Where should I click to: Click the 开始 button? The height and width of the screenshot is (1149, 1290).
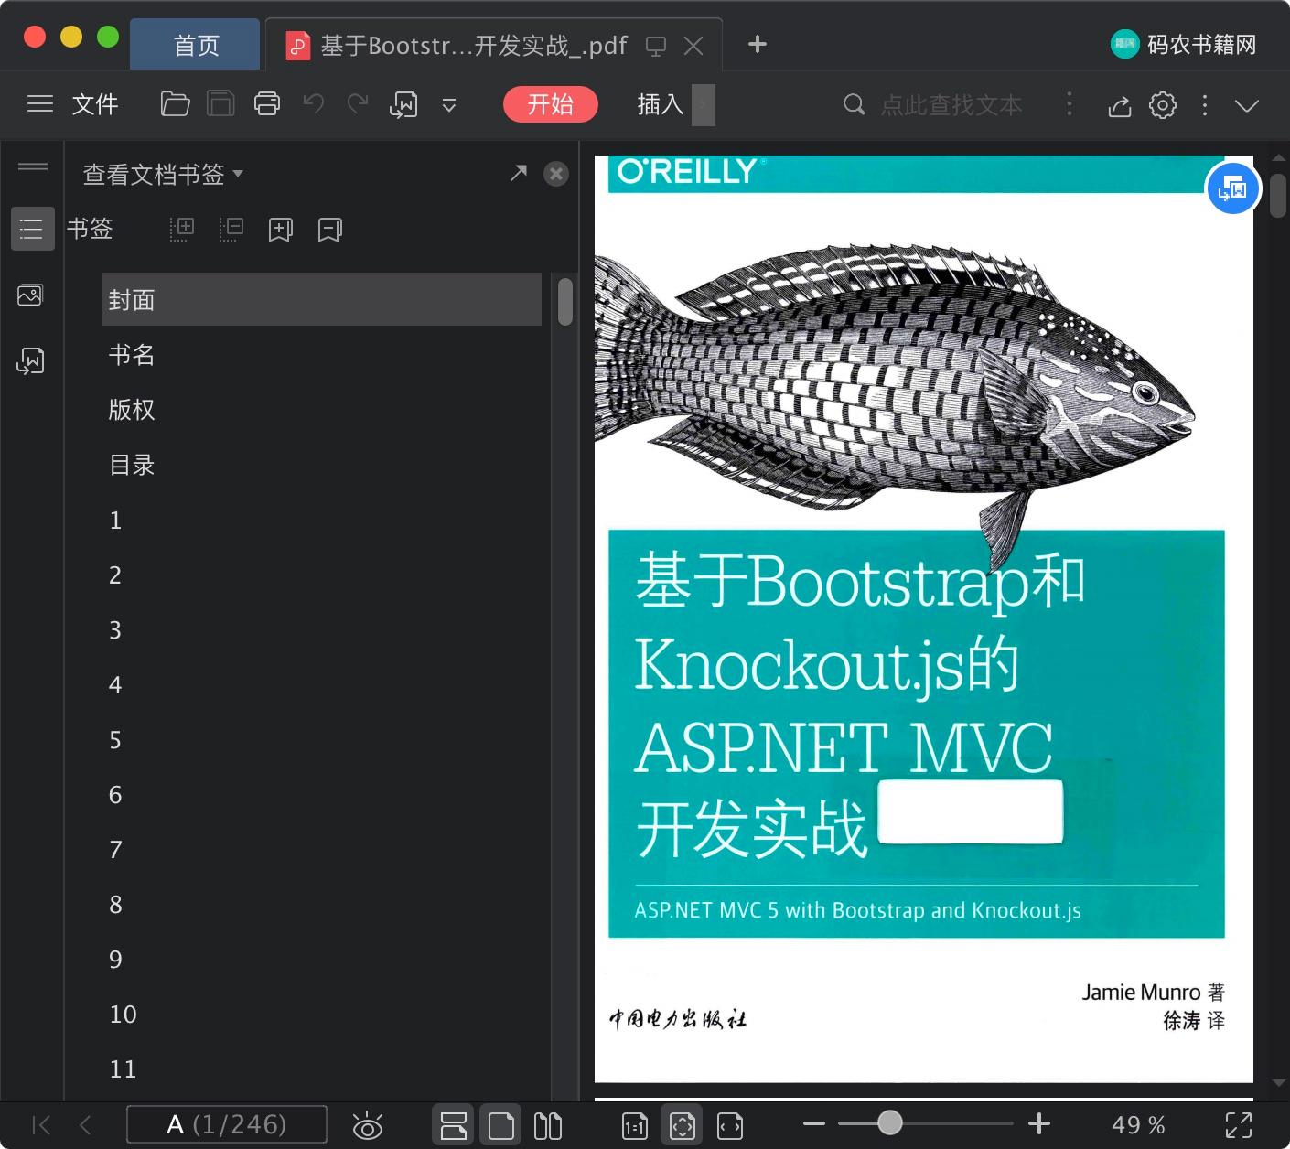[550, 103]
